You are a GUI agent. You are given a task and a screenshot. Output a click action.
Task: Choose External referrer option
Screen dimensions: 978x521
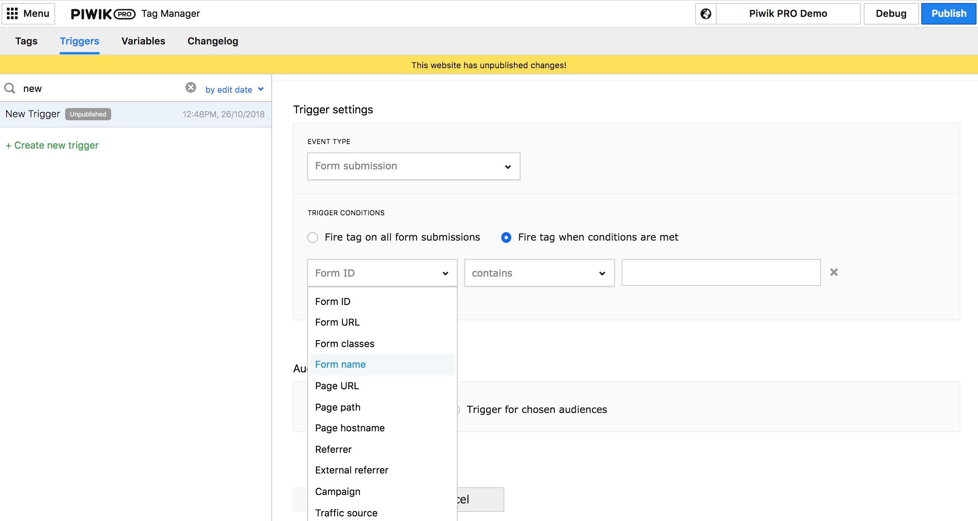pos(382,470)
